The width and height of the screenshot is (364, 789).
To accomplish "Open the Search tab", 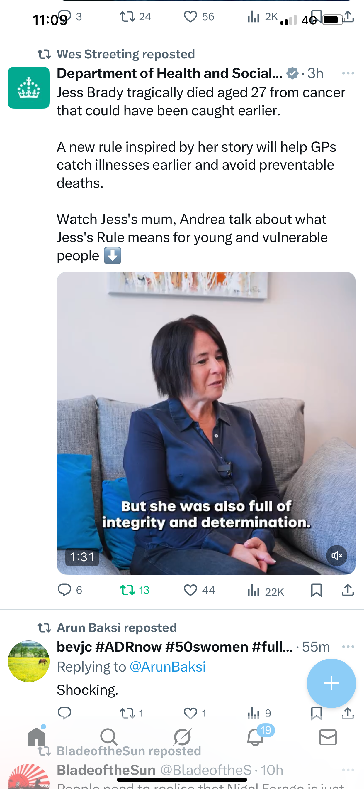I will 109,737.
